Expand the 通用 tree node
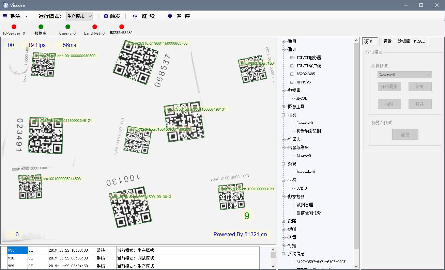Screen dimensions: 445x270 coord(283,41)
